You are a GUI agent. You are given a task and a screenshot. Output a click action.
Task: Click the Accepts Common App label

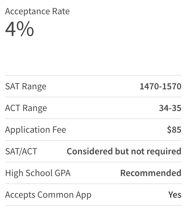[x=48, y=195]
